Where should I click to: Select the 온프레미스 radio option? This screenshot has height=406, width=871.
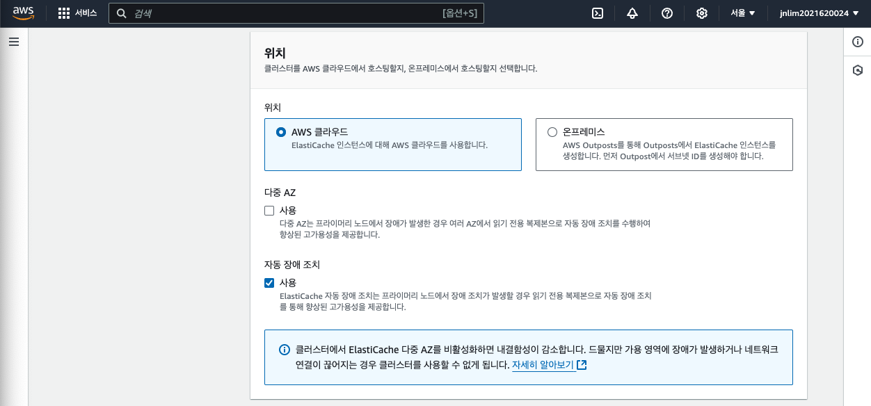(552, 131)
